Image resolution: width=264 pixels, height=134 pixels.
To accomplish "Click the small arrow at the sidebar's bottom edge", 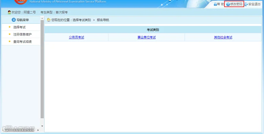I will [x=38, y=130].
